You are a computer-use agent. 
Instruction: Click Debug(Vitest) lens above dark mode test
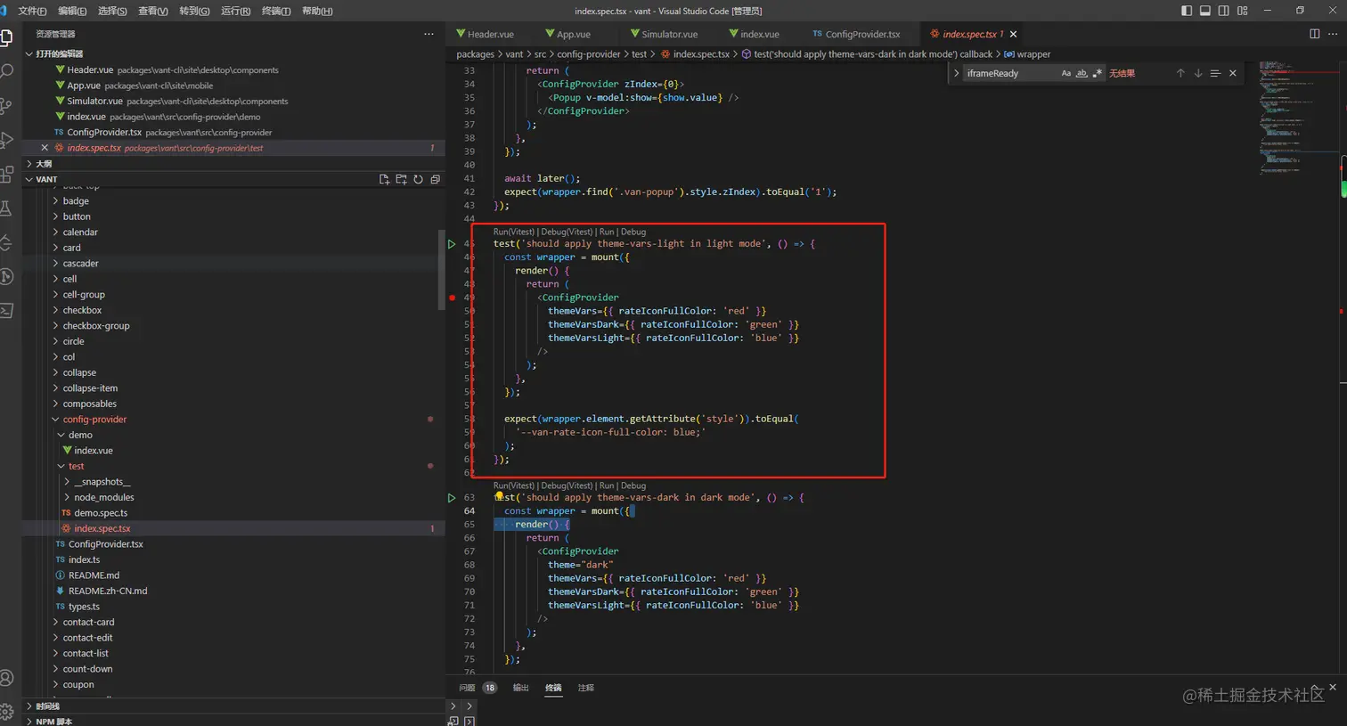tap(567, 485)
